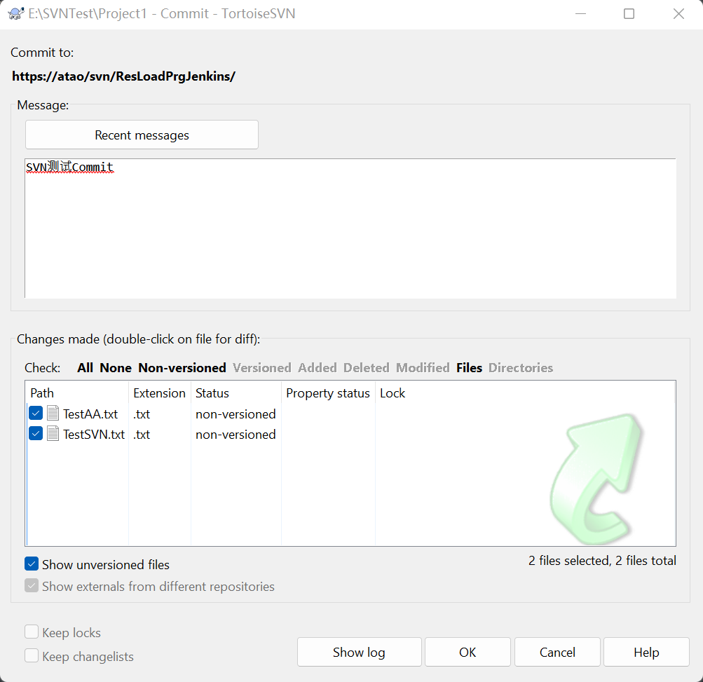Open the Recent messages list
Image resolution: width=703 pixels, height=682 pixels.
(142, 135)
